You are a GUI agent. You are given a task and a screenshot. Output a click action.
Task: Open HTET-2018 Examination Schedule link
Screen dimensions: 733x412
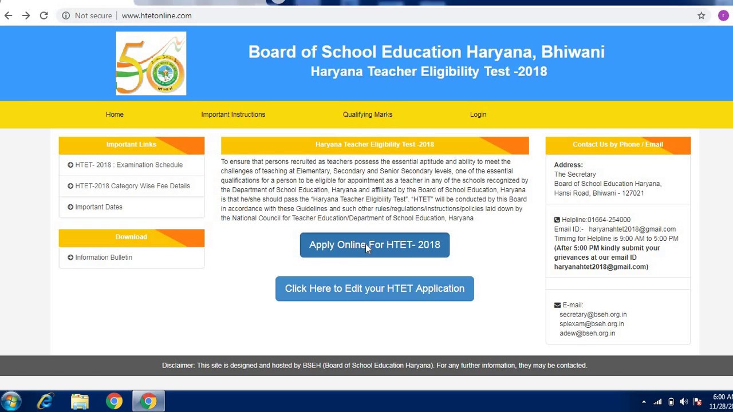click(129, 165)
